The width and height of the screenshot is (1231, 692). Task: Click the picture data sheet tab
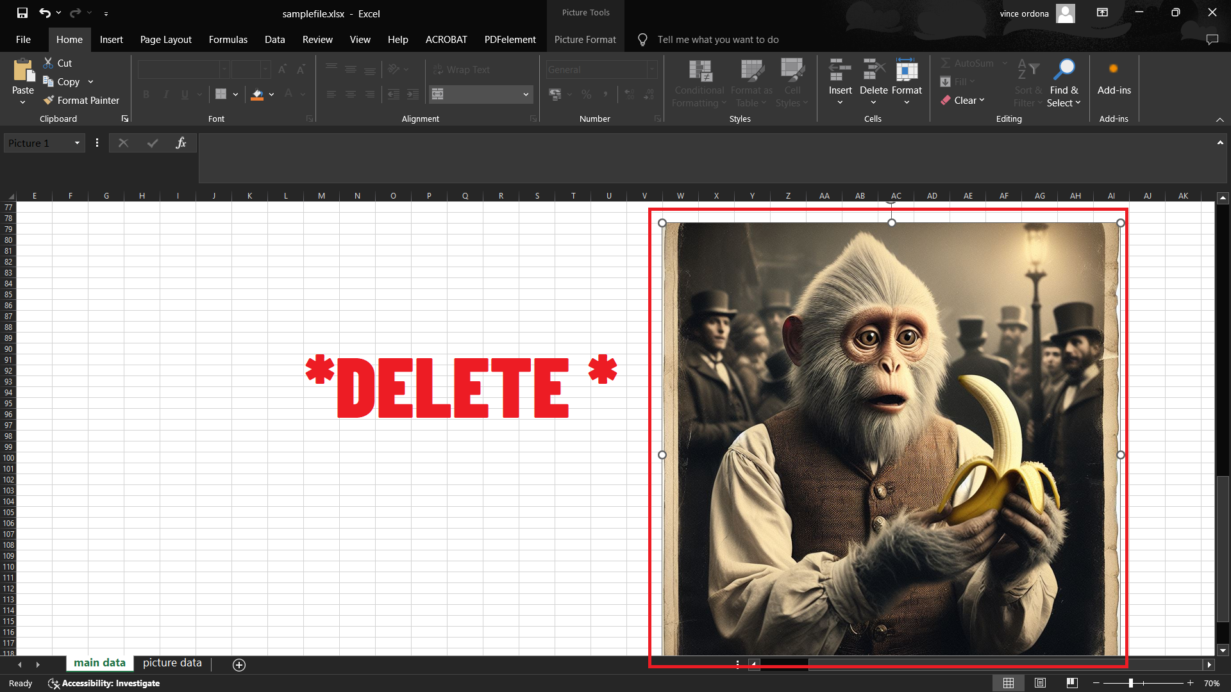[172, 663]
